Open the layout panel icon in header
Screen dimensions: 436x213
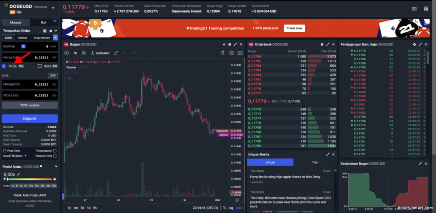[426, 9]
